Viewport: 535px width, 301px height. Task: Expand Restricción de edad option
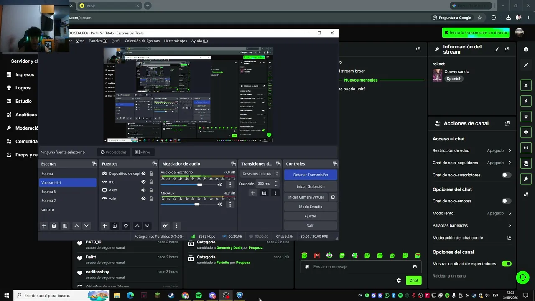(510, 150)
